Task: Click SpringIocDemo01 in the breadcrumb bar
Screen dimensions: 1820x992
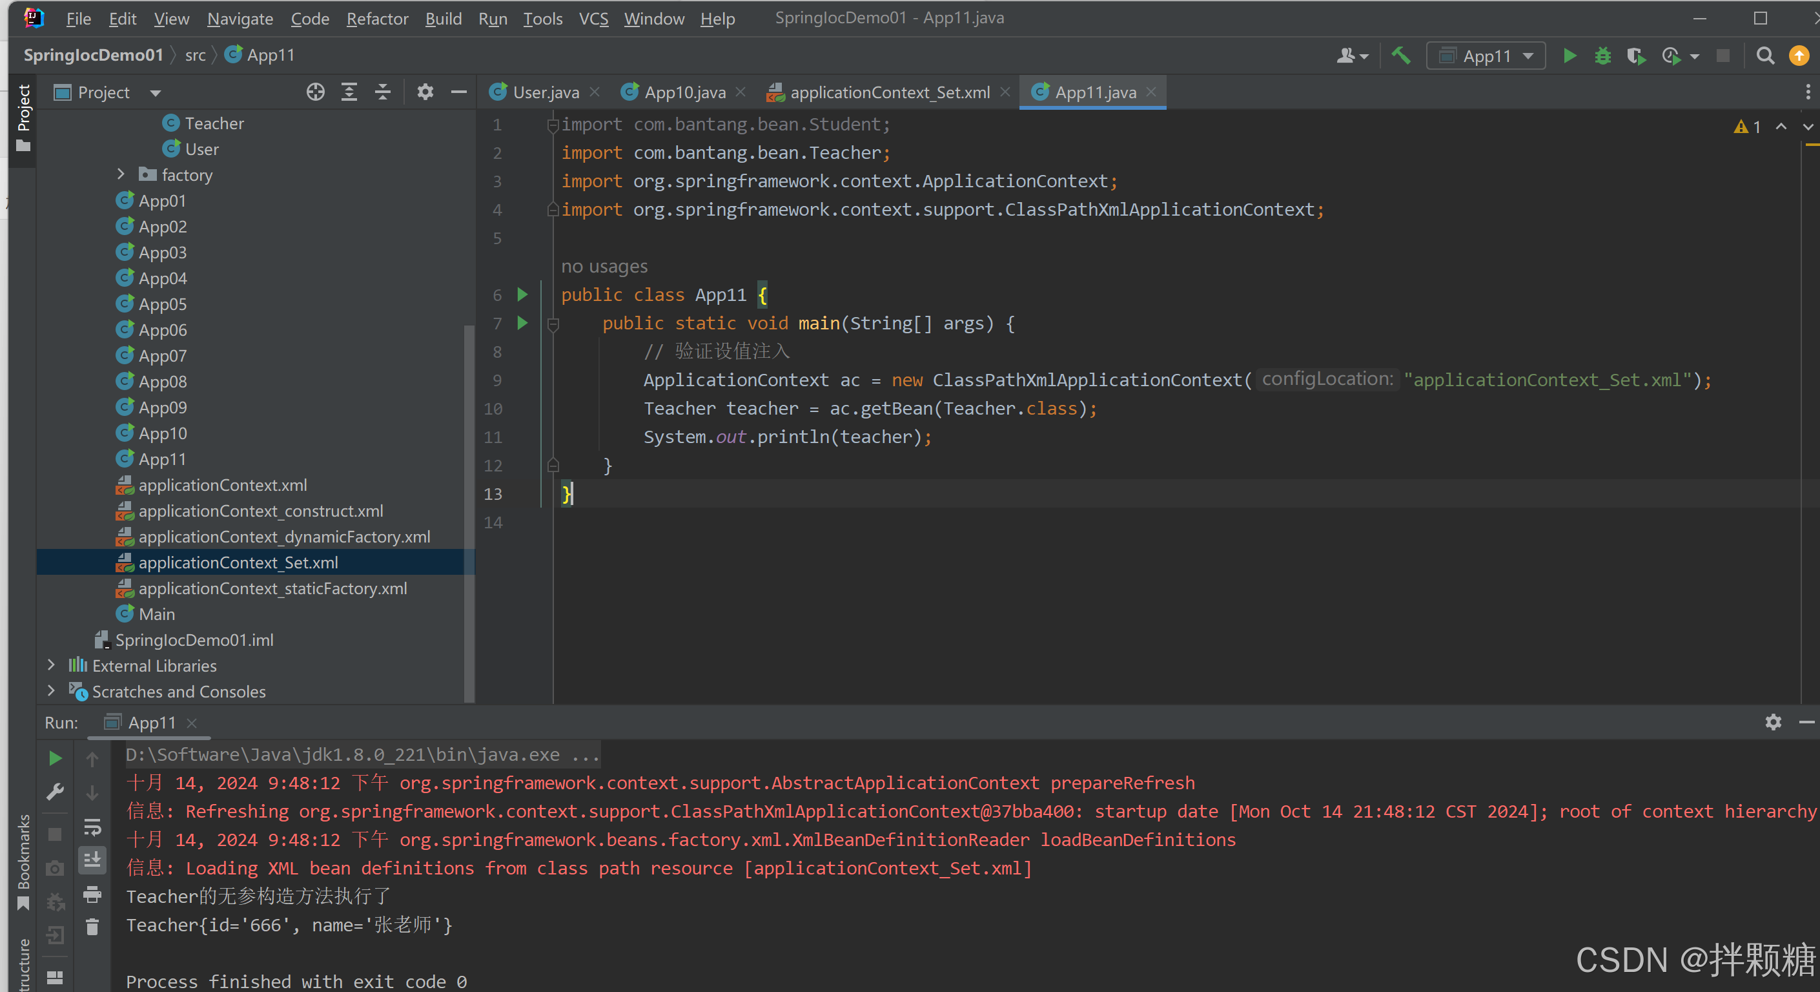Action: tap(93, 55)
